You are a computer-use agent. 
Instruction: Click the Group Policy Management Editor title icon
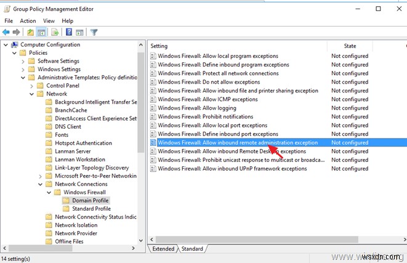(7, 9)
